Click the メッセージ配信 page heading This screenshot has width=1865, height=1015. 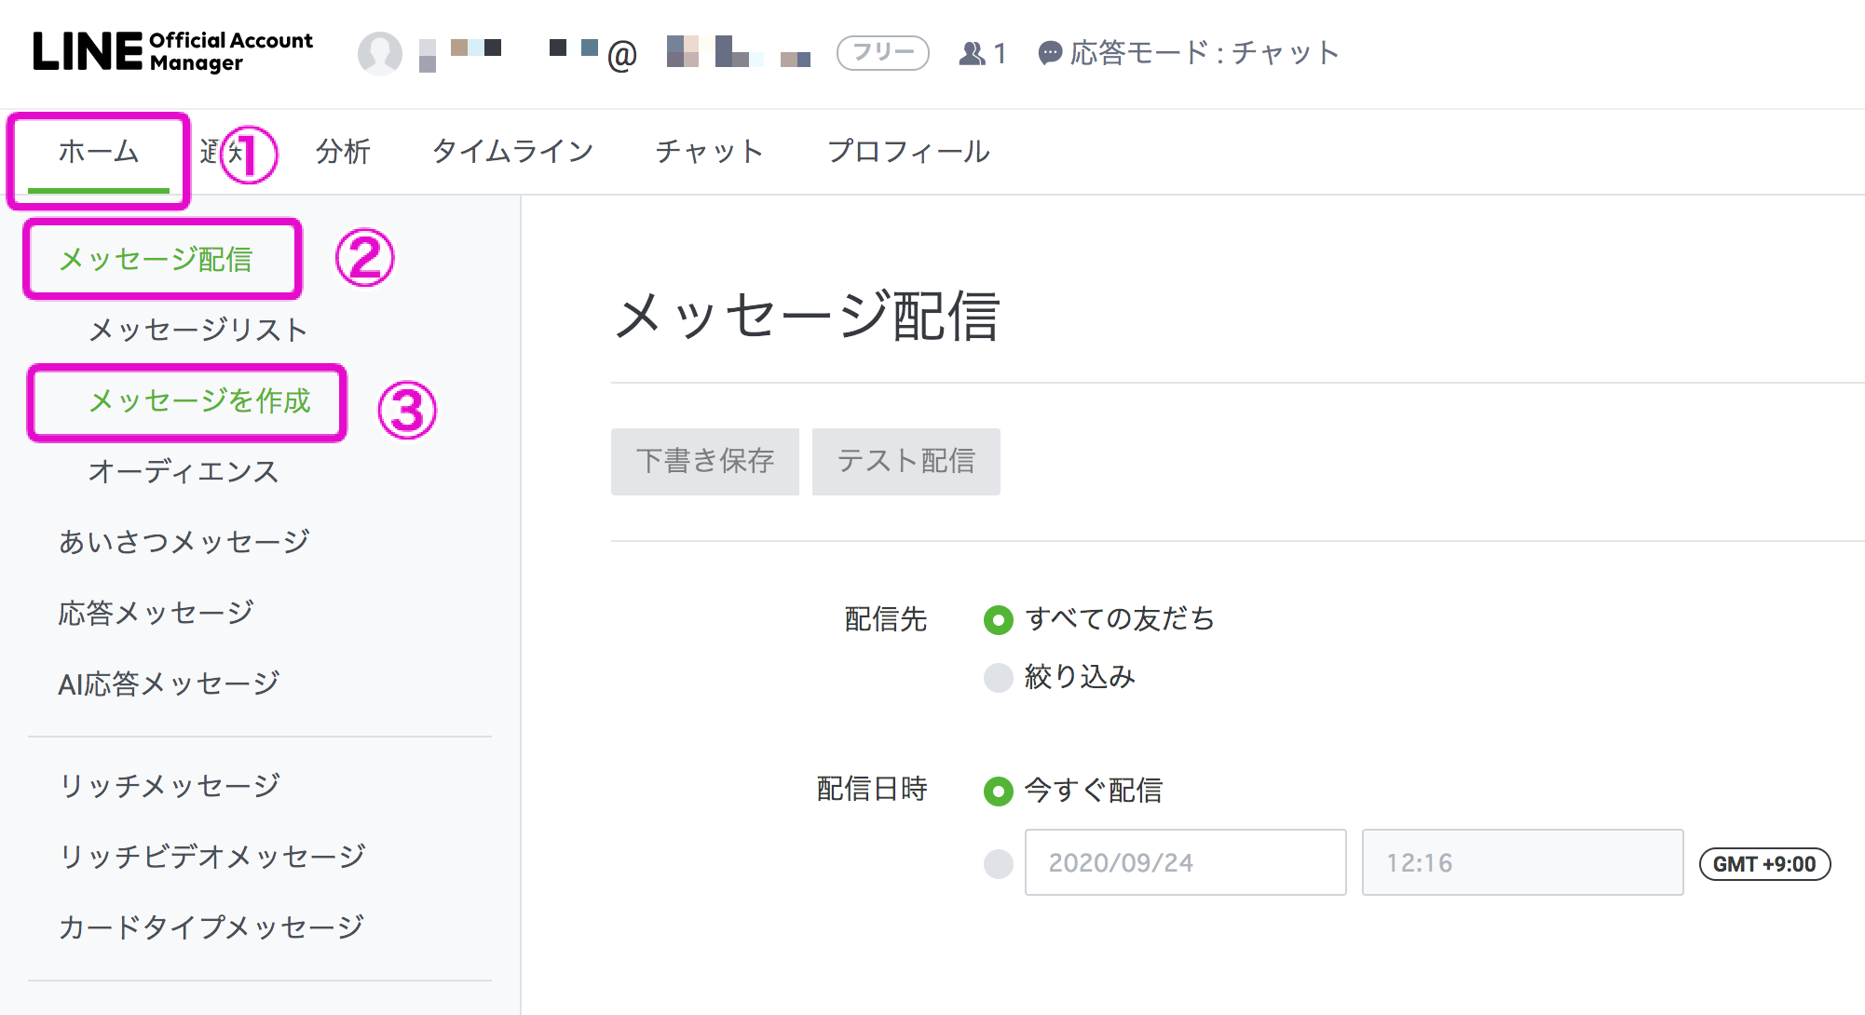(x=807, y=316)
